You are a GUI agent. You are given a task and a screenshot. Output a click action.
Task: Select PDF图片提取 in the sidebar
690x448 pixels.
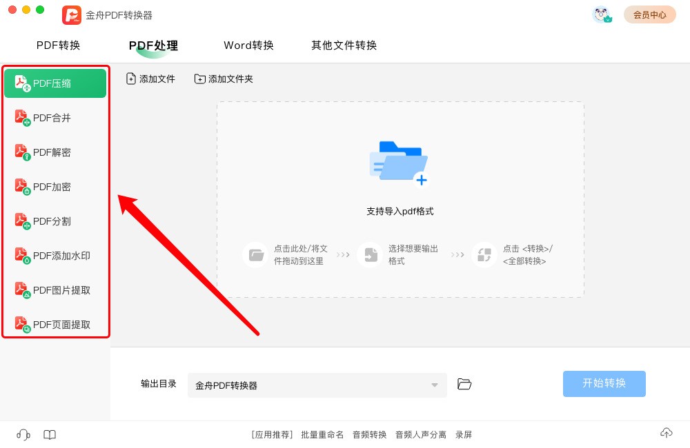coord(55,289)
